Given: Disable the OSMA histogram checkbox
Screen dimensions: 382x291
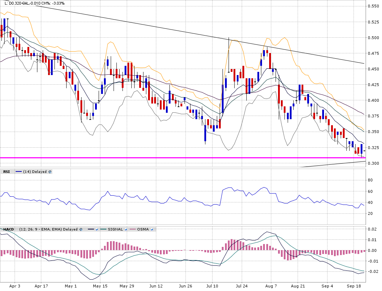Looking at the screenshot, I should [x=152, y=229].
